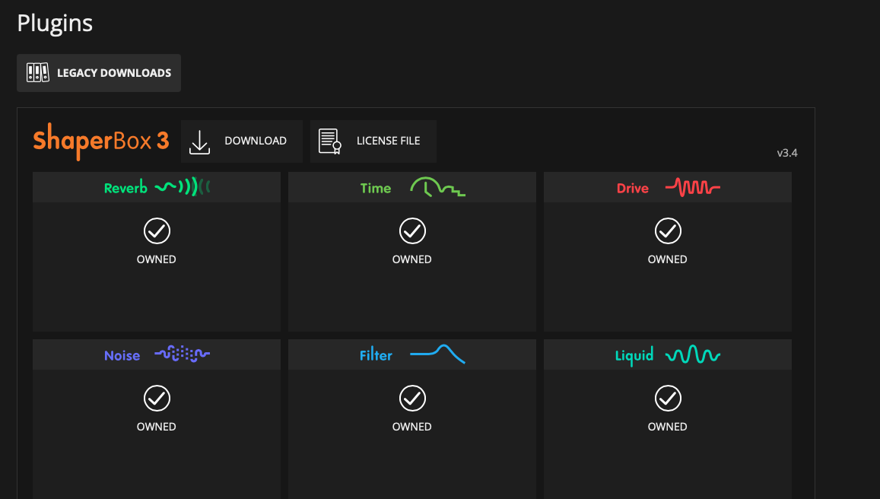880x499 pixels.
Task: Click the v3.4 version label
Action: coord(787,153)
